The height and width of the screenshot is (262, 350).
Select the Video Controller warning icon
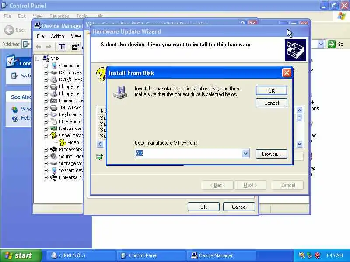(x=62, y=142)
